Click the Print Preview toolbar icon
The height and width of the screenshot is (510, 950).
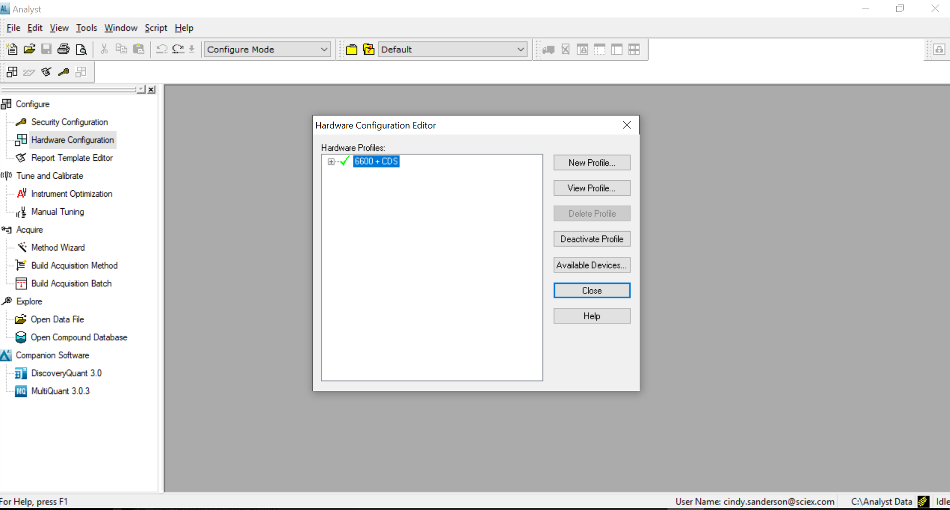click(x=81, y=49)
